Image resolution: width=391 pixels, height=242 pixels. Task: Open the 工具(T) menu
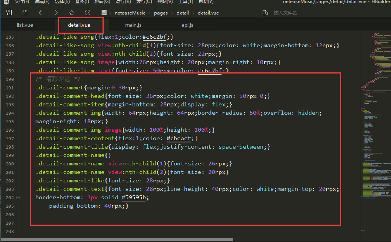(186, 2)
